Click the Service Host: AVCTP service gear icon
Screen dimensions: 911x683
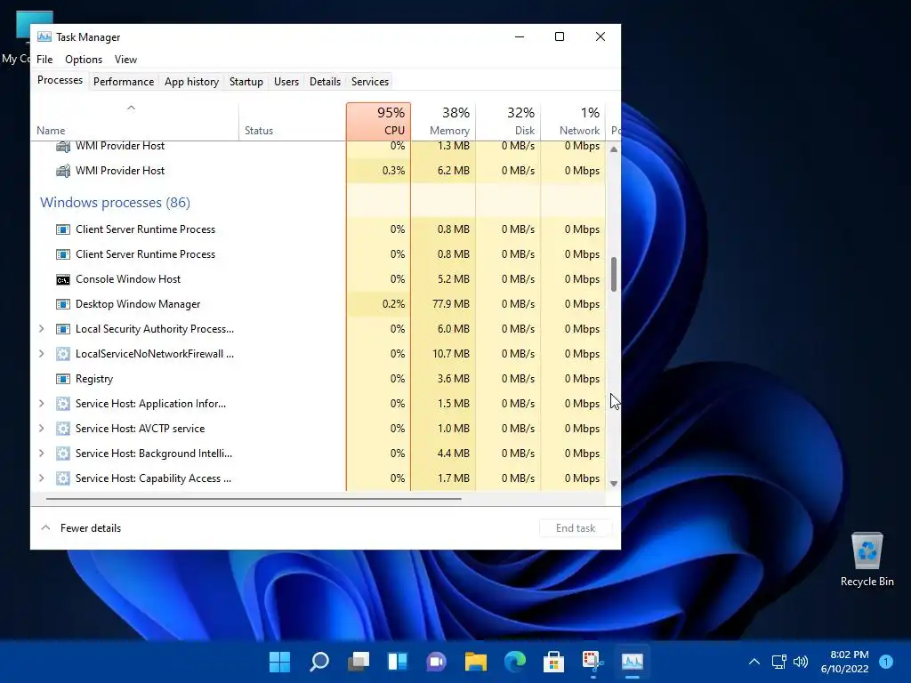click(63, 429)
